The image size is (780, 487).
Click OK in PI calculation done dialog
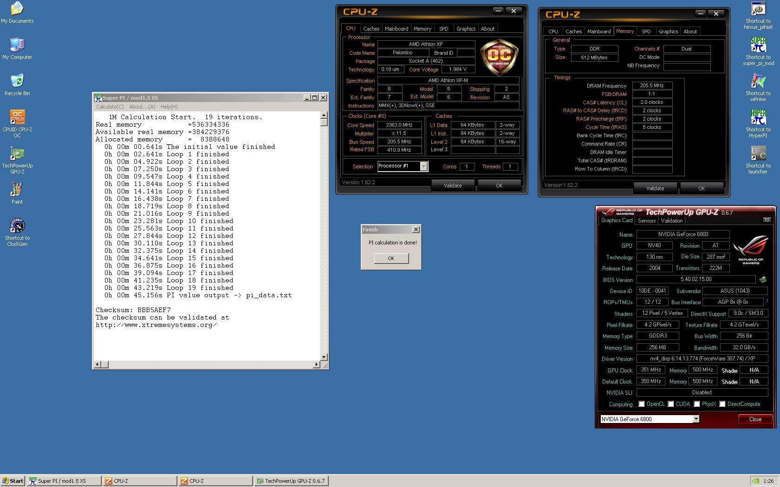coord(391,258)
